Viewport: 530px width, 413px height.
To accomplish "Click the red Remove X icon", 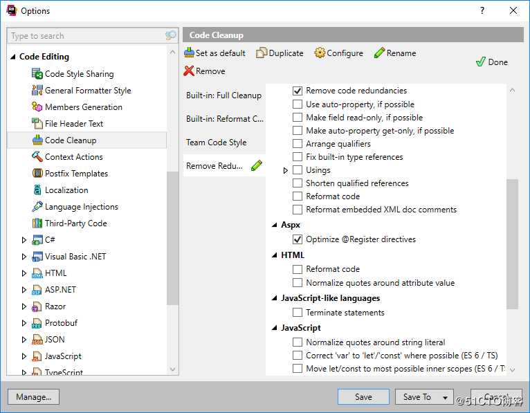I will [x=189, y=71].
